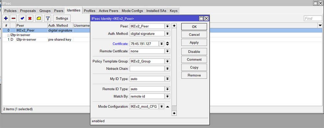Click the OK button in the identity dialog
The width and height of the screenshot is (324, 128).
click(194, 27)
